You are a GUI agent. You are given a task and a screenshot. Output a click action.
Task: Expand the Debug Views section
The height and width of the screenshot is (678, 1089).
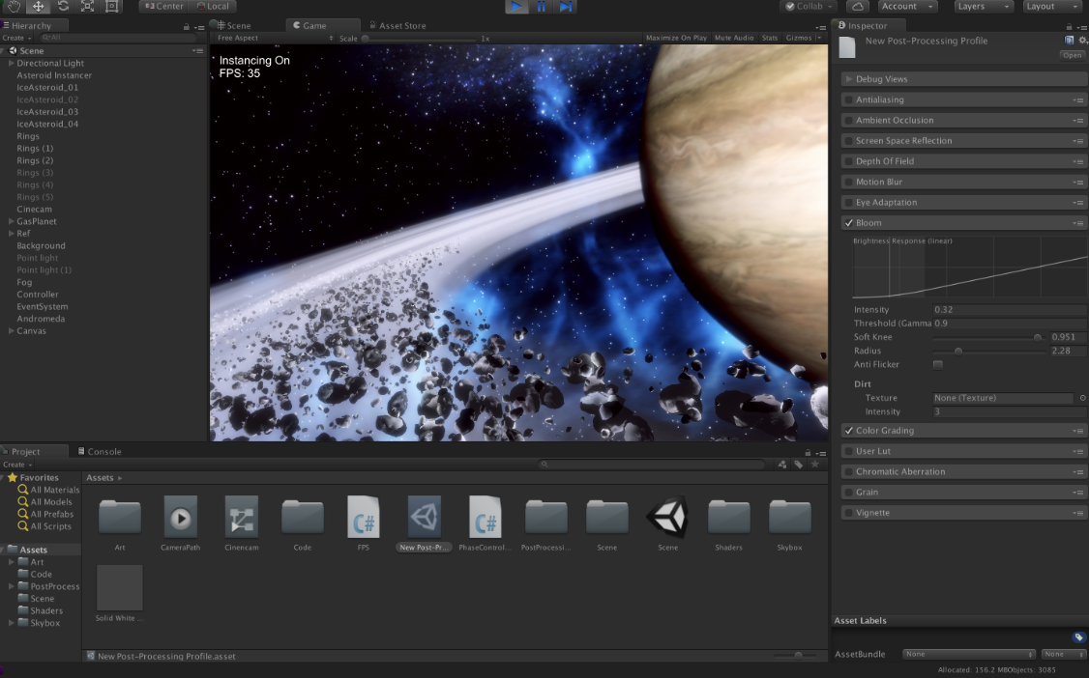pos(848,79)
